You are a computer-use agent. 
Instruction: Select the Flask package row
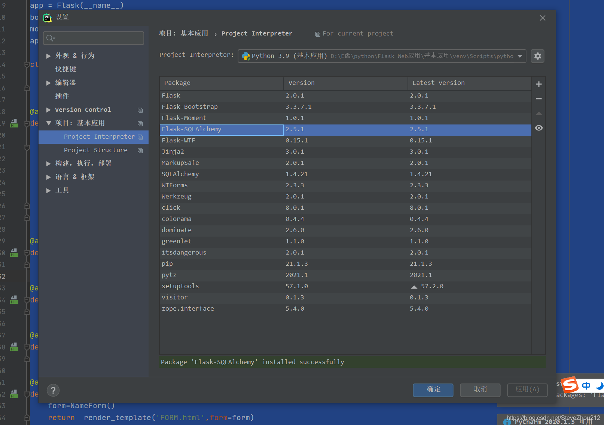pyautogui.click(x=345, y=96)
